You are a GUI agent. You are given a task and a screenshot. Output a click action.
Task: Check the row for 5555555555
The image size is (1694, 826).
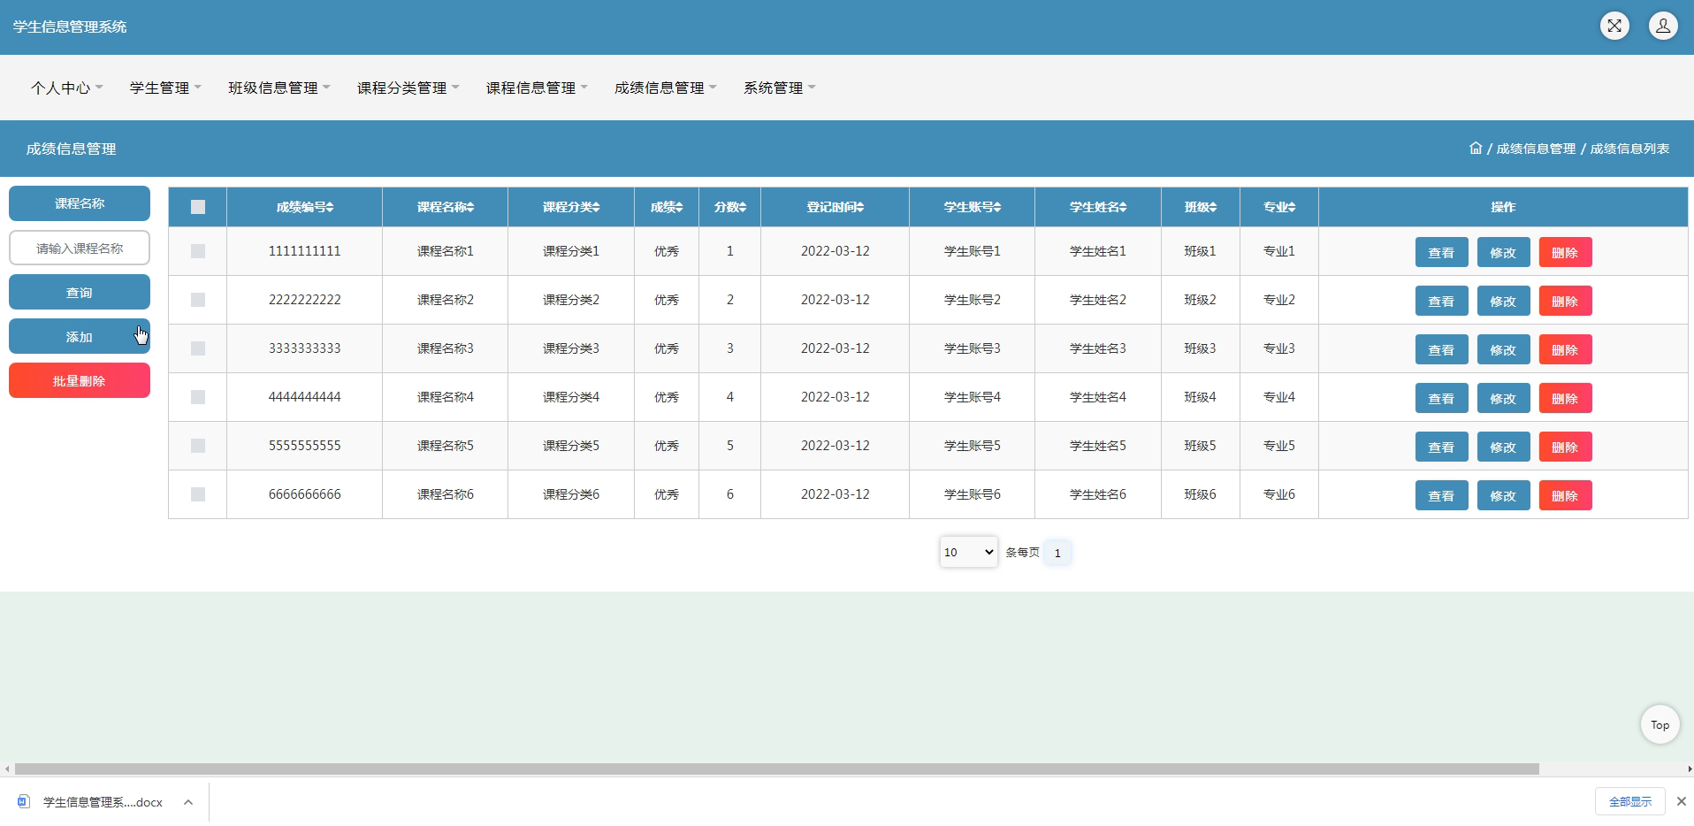198,446
